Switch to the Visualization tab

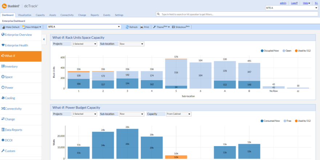(24, 15)
